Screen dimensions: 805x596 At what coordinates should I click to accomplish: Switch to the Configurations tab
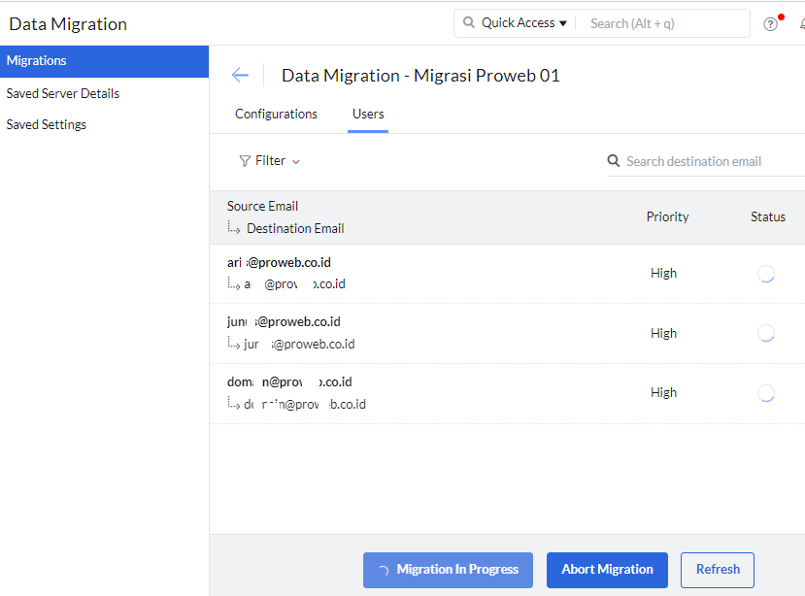coord(276,114)
